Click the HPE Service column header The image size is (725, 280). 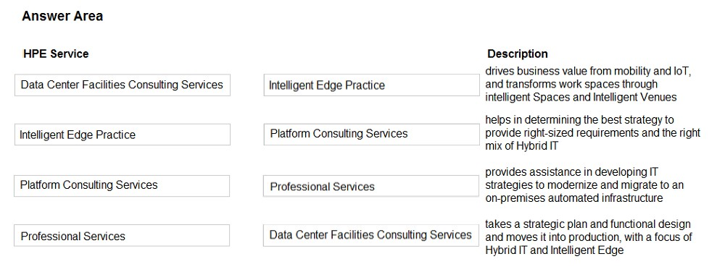click(x=56, y=54)
